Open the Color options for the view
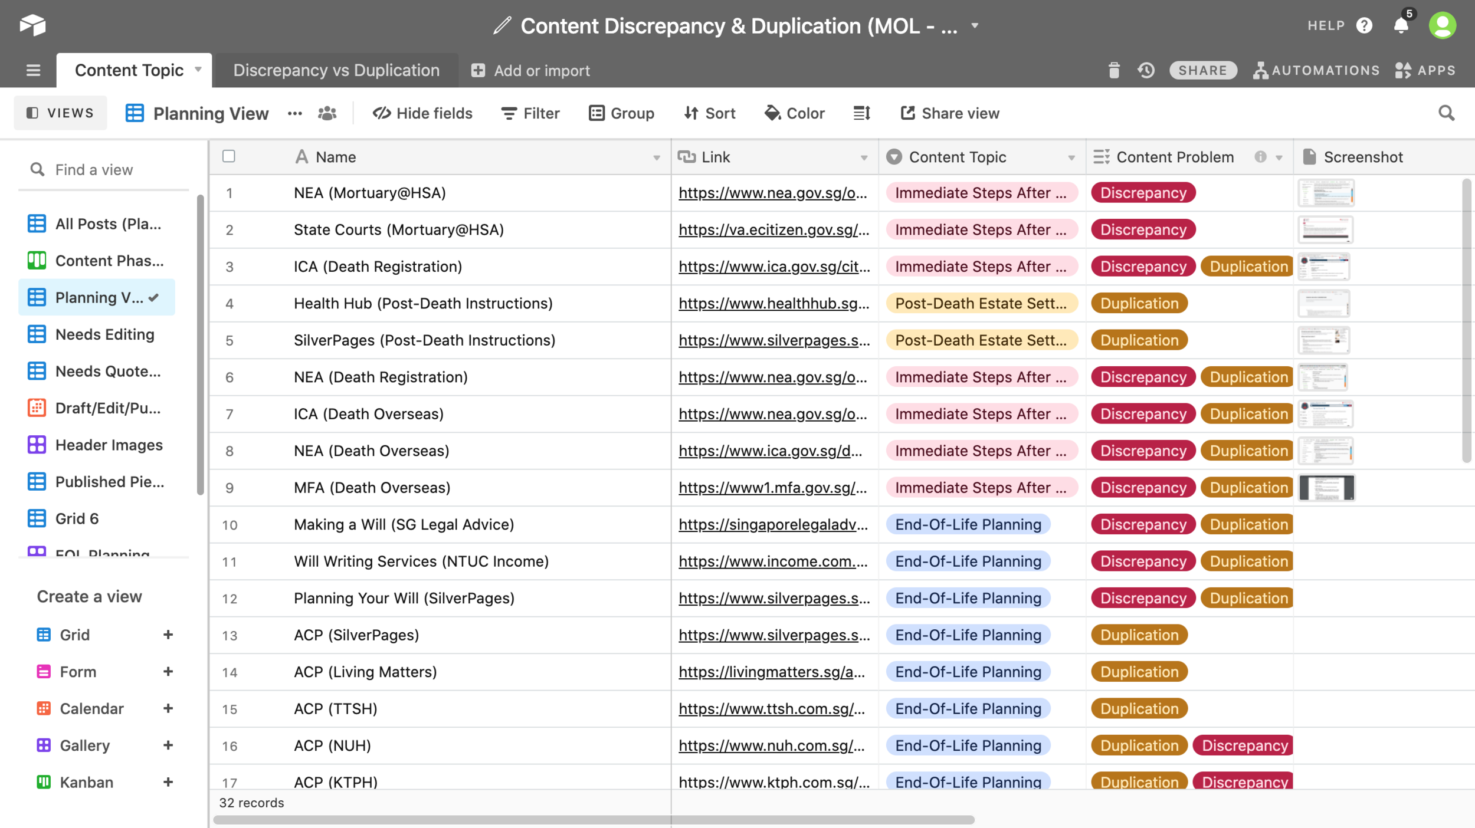Screen dimensions: 1475x828 coord(794,113)
